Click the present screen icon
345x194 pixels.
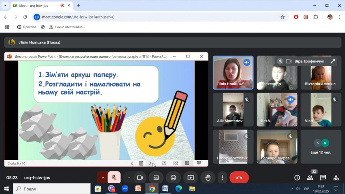coord(191,178)
